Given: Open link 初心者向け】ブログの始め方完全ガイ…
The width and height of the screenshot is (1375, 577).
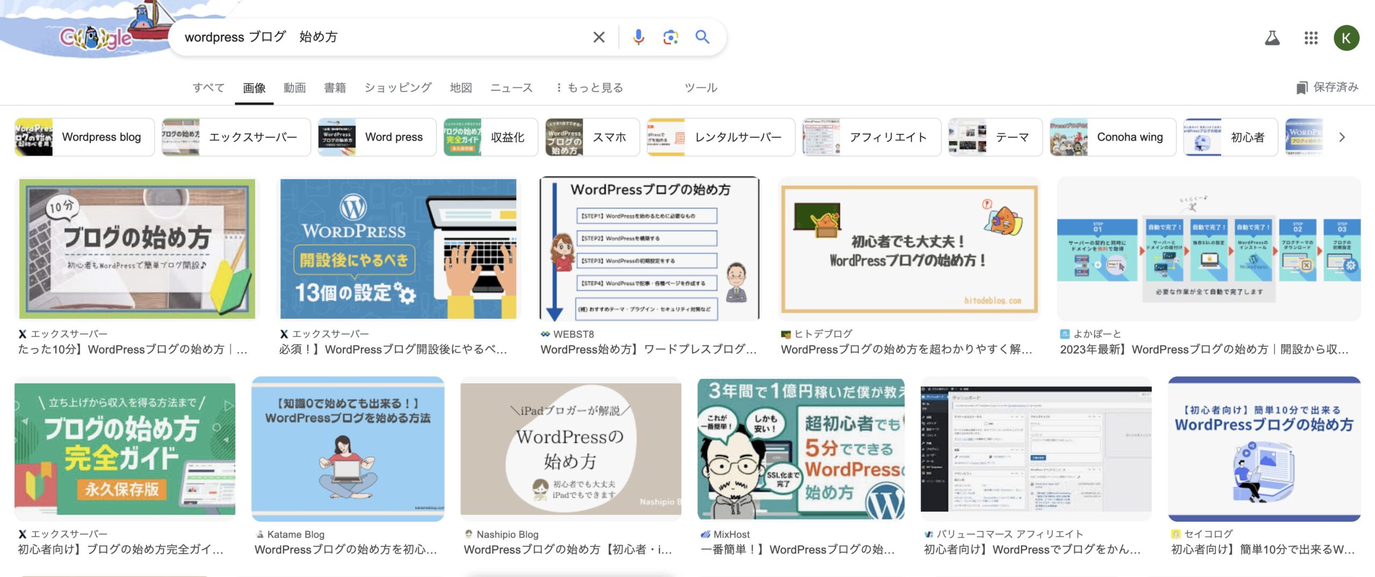Looking at the screenshot, I should tap(120, 550).
